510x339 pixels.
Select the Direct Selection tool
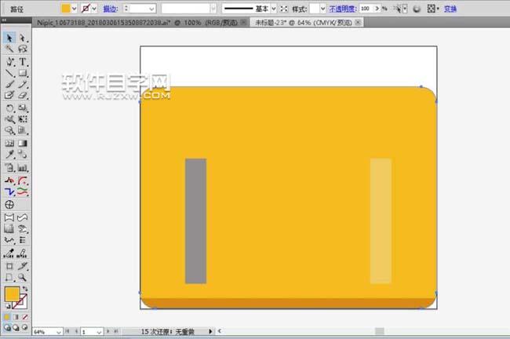(x=23, y=37)
